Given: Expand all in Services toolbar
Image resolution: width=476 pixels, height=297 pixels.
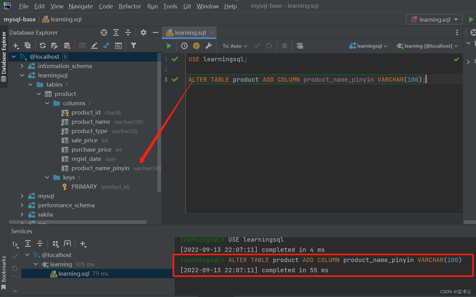Looking at the screenshot, I should [x=28, y=244].
